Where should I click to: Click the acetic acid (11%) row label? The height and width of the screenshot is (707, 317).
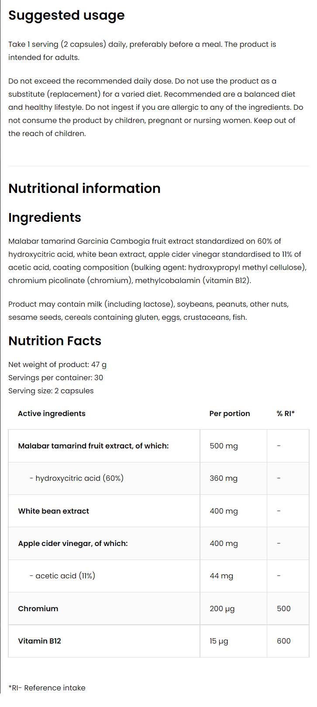tap(62, 576)
